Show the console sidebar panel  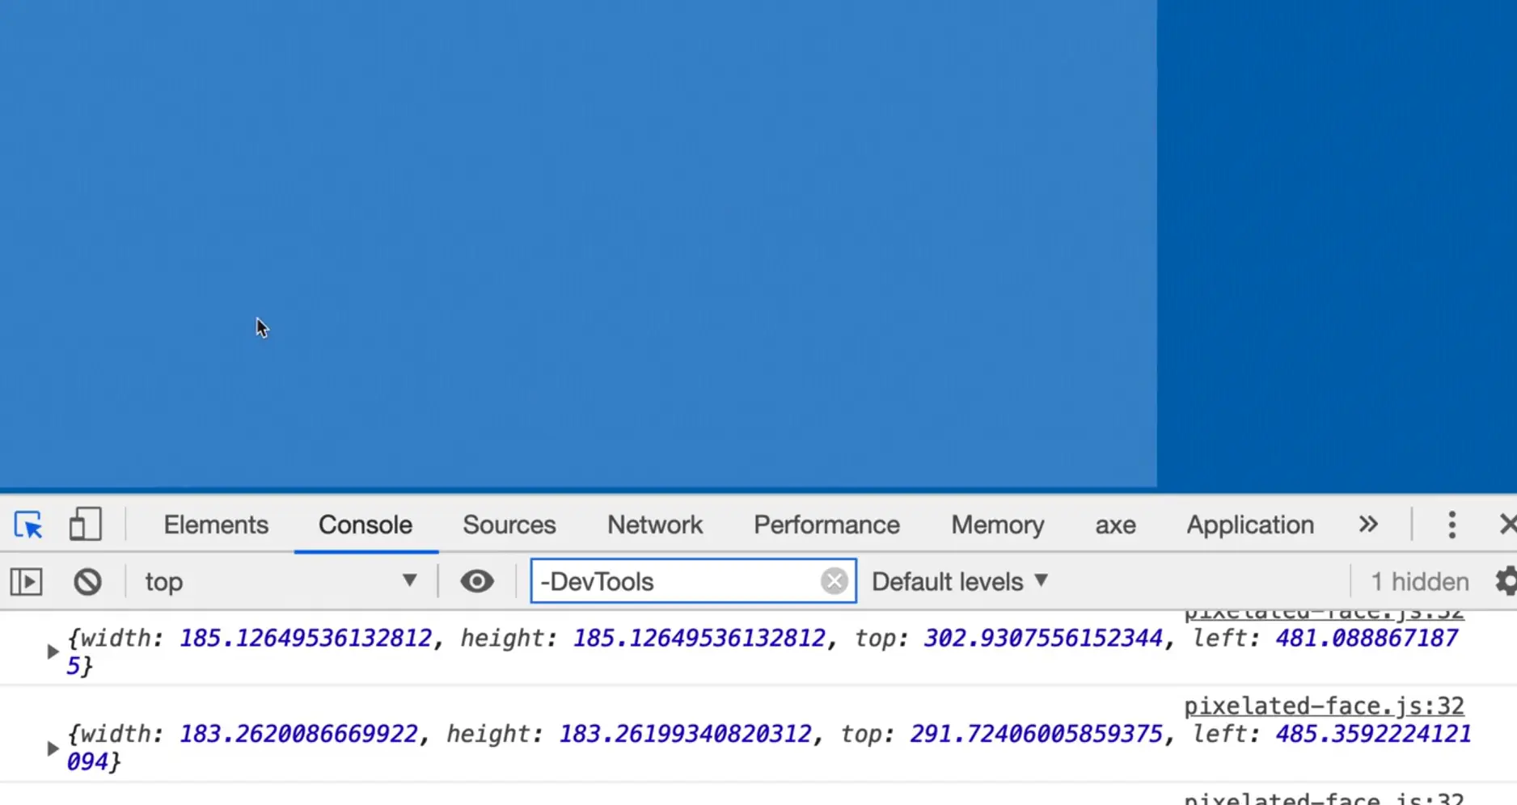click(x=26, y=582)
